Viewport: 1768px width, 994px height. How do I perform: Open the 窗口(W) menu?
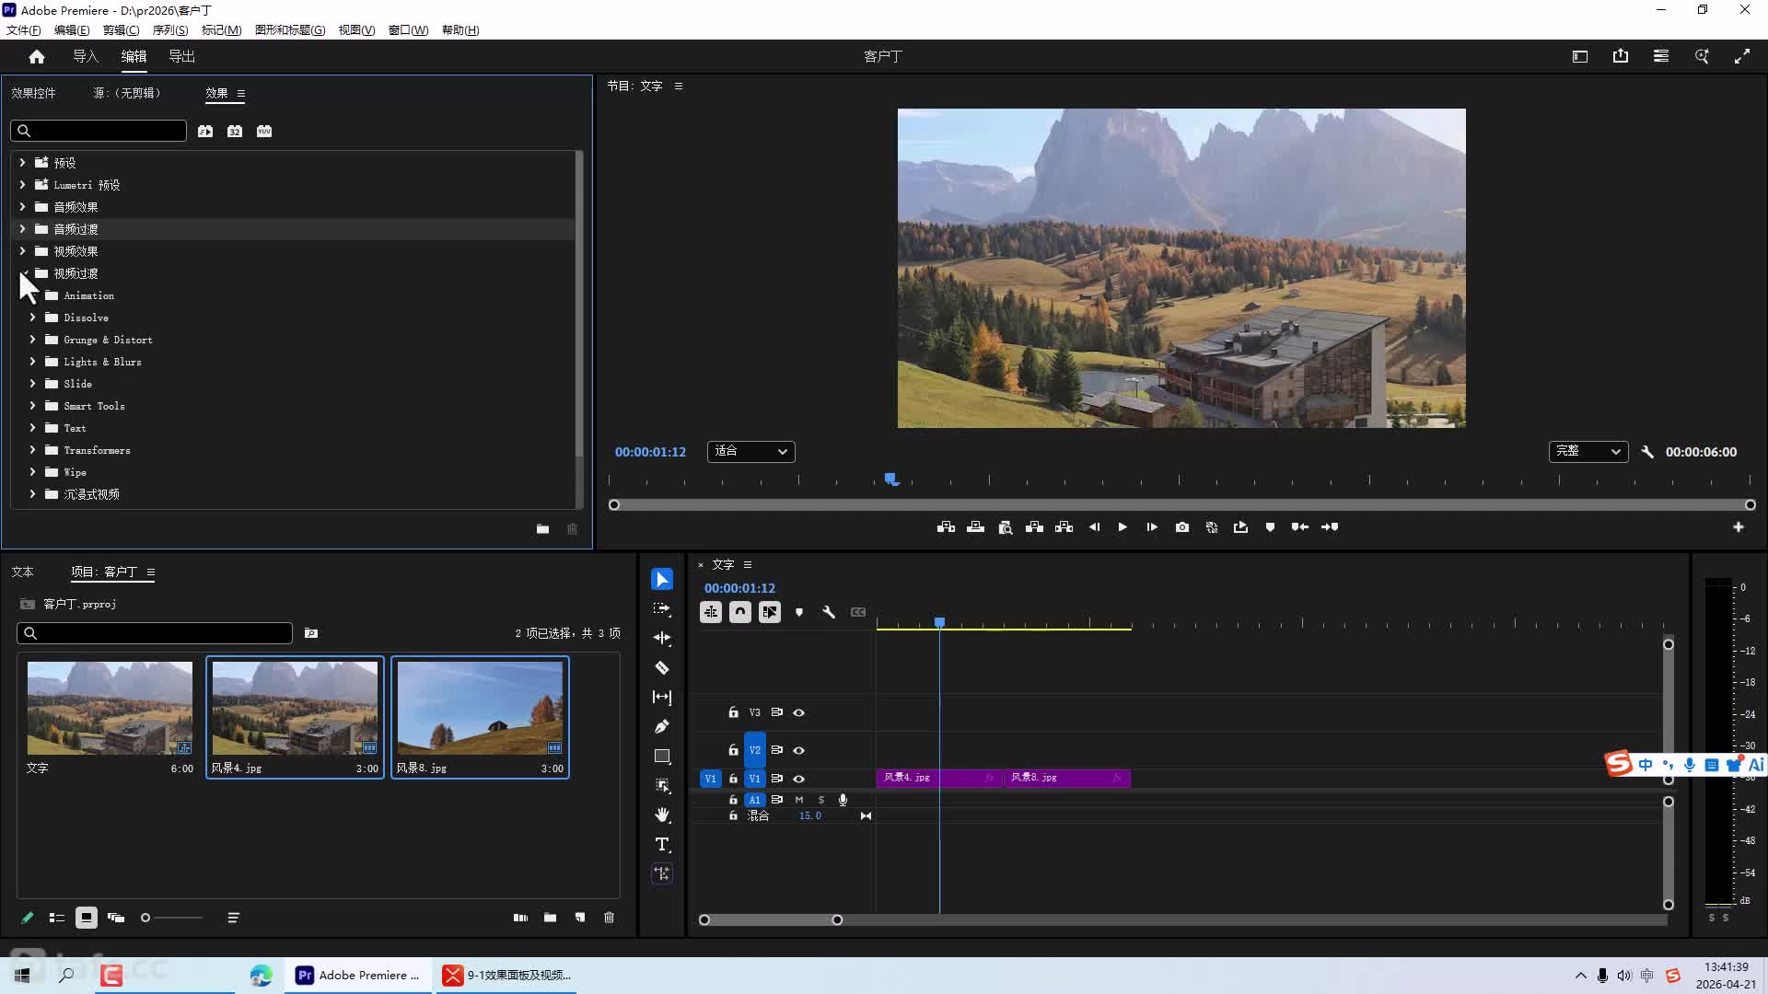(x=408, y=29)
